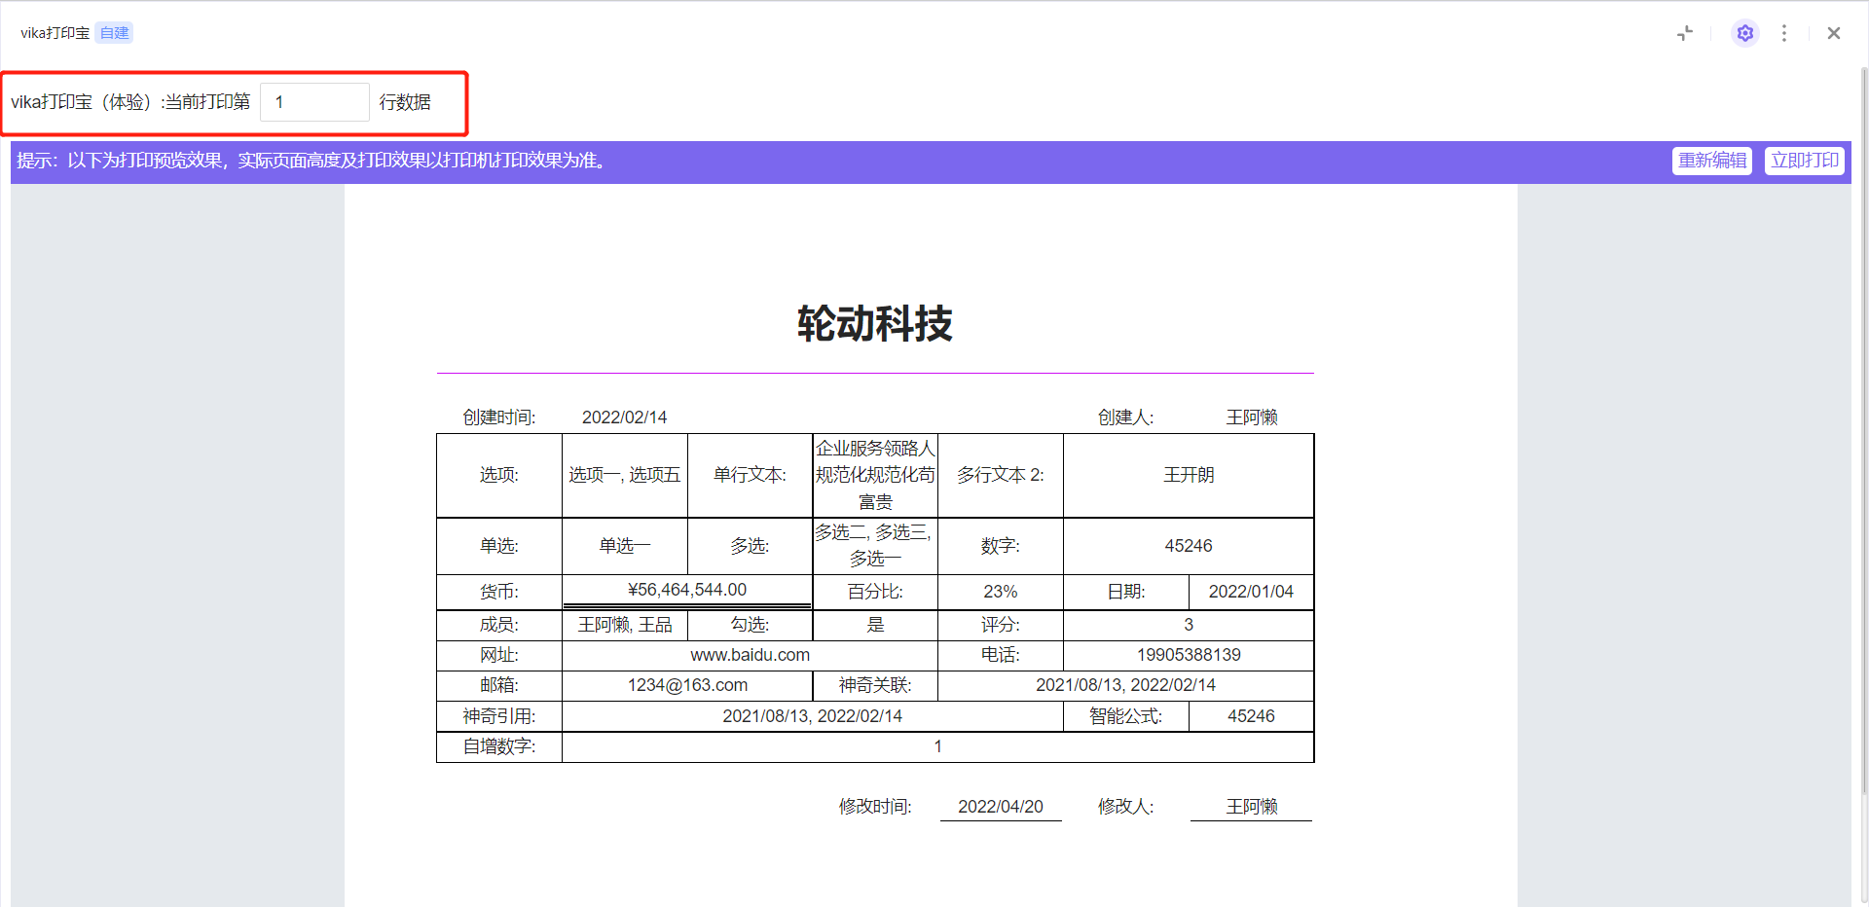The image size is (1869, 907).
Task: Click the 2022/01/04 date value cell
Action: [x=1250, y=592]
